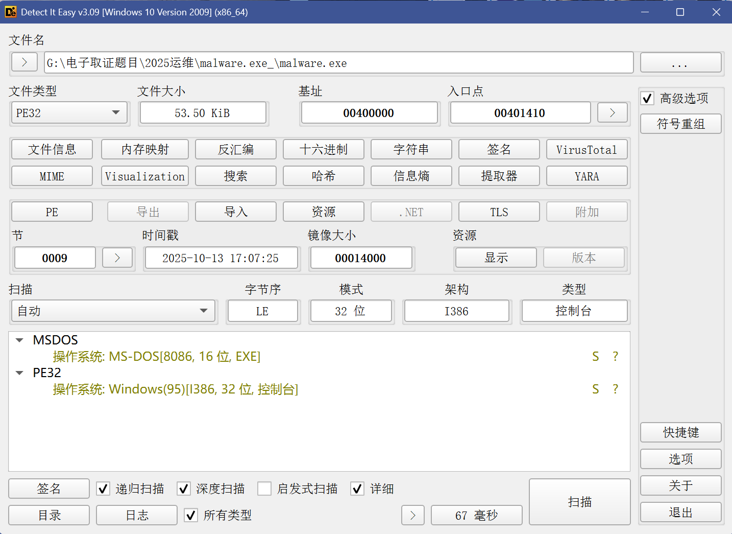Click the arrow button next to sections 0009
Viewport: 732px width, 534px height.
point(117,258)
